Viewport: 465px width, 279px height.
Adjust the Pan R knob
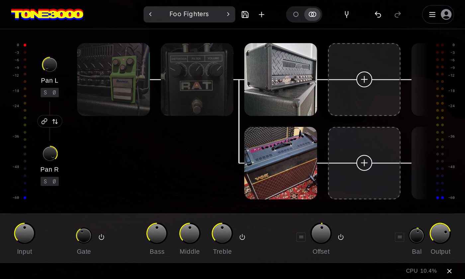(50, 153)
